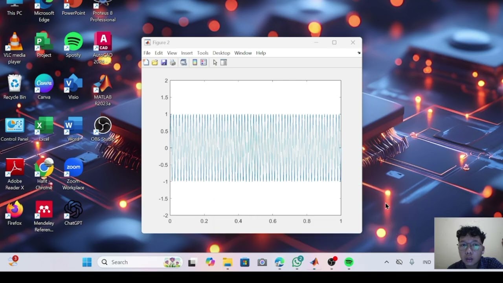Click the microphone tray icon

412,262
